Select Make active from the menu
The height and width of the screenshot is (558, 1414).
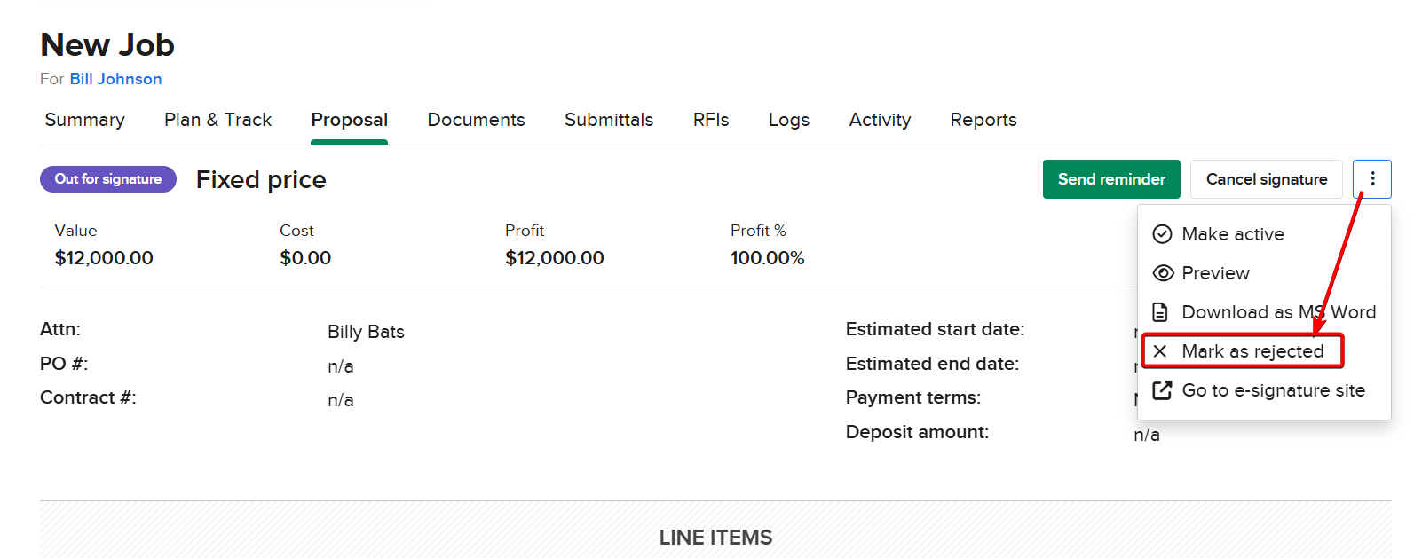coord(1232,234)
